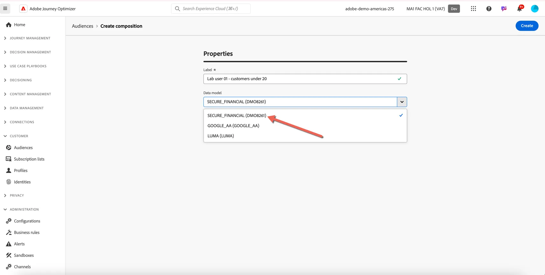Expand the Decisioning section
This screenshot has height=275, width=545.
pyautogui.click(x=18, y=80)
